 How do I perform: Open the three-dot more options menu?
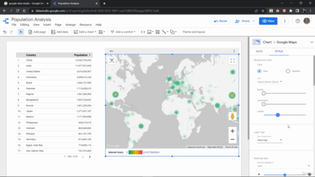[x=284, y=21]
